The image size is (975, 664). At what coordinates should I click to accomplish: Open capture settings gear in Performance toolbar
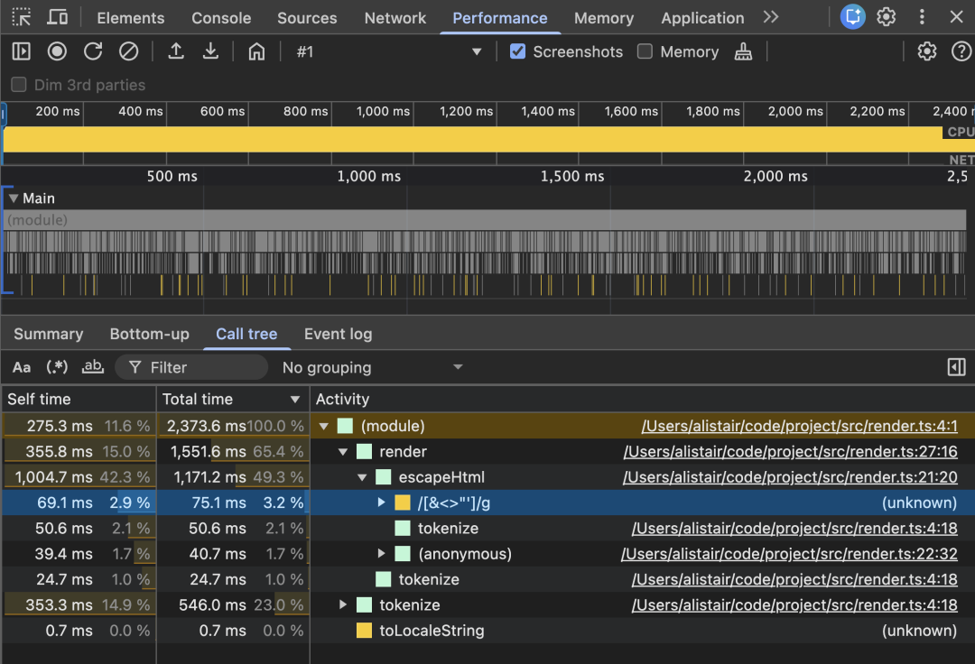(x=926, y=51)
